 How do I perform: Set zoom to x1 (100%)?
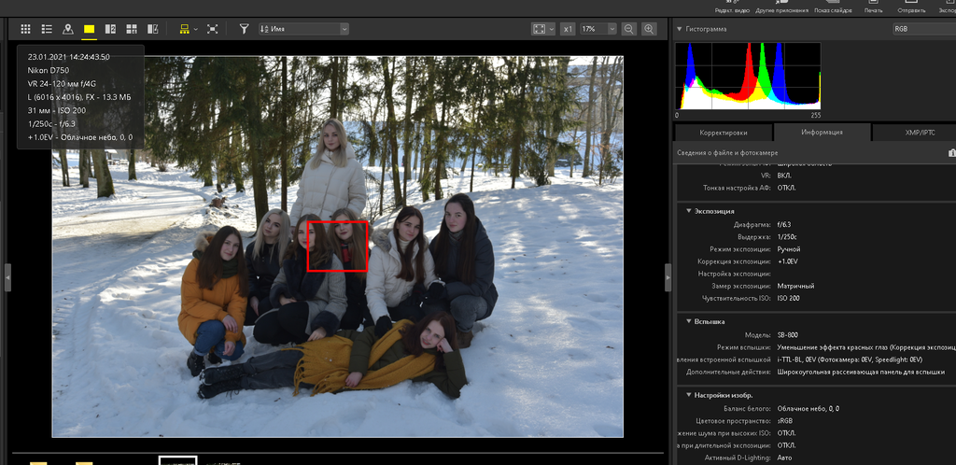coord(568,29)
